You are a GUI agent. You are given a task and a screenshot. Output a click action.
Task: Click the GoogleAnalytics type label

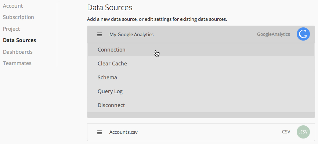click(x=273, y=34)
